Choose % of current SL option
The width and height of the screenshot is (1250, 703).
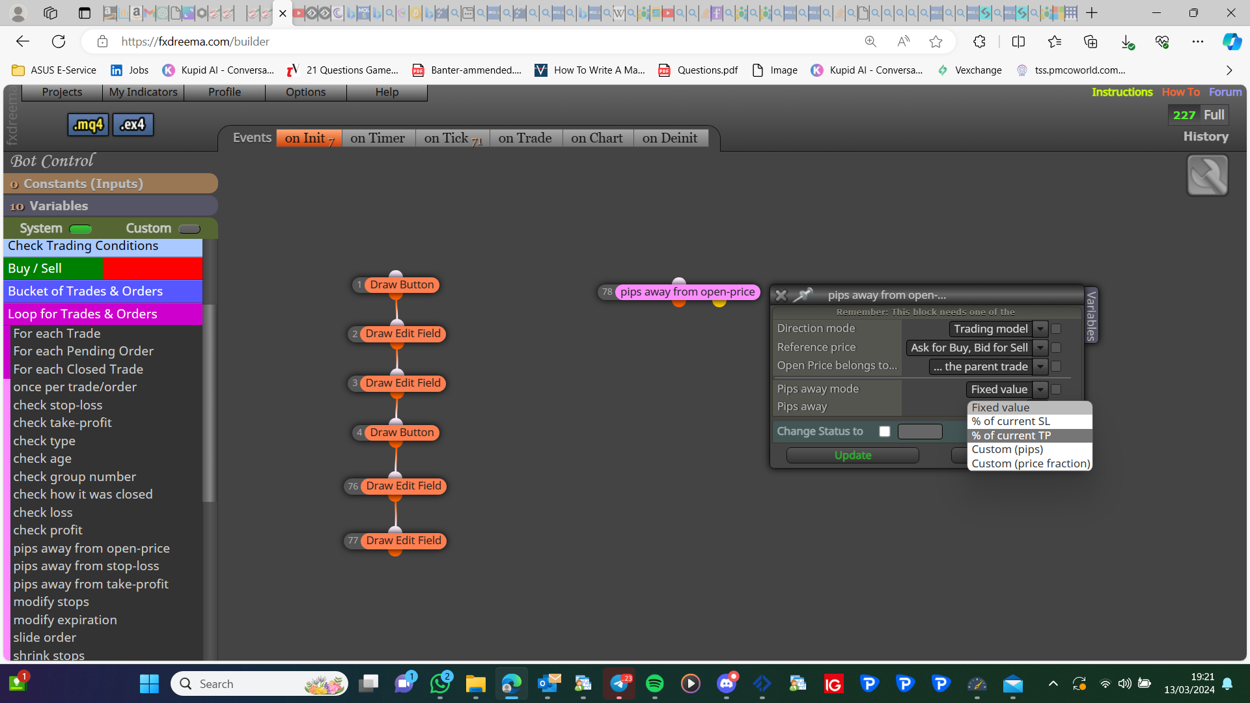coord(1029,422)
